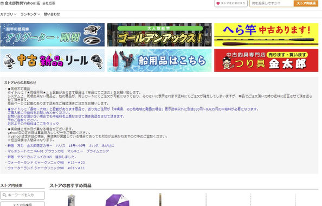322x206 pixels.
Task: Focus the キーワードを入力 sidebar field
Action: [22, 195]
